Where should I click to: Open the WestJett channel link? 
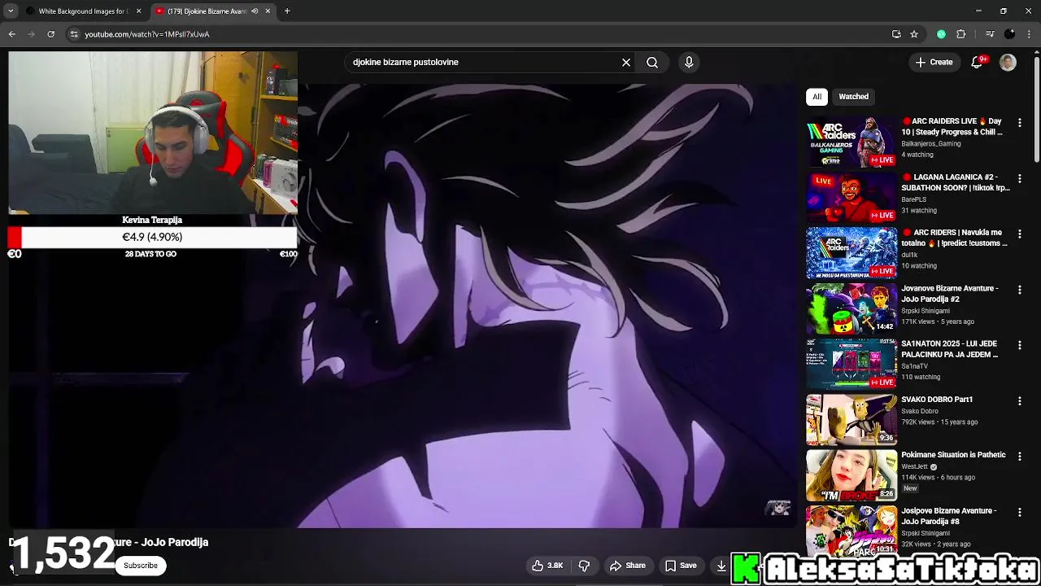coord(914,466)
